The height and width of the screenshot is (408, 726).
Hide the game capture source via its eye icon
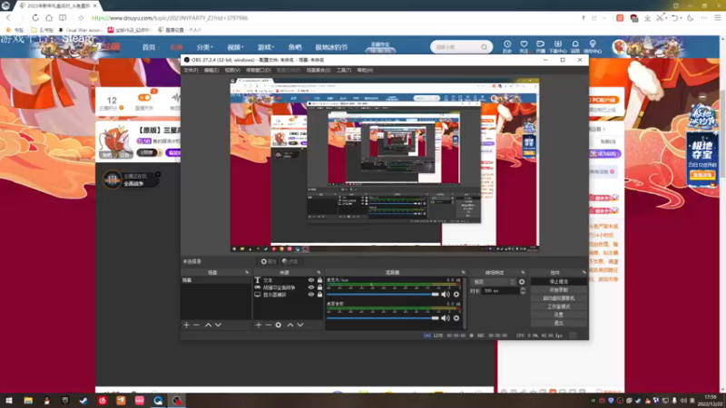311,287
